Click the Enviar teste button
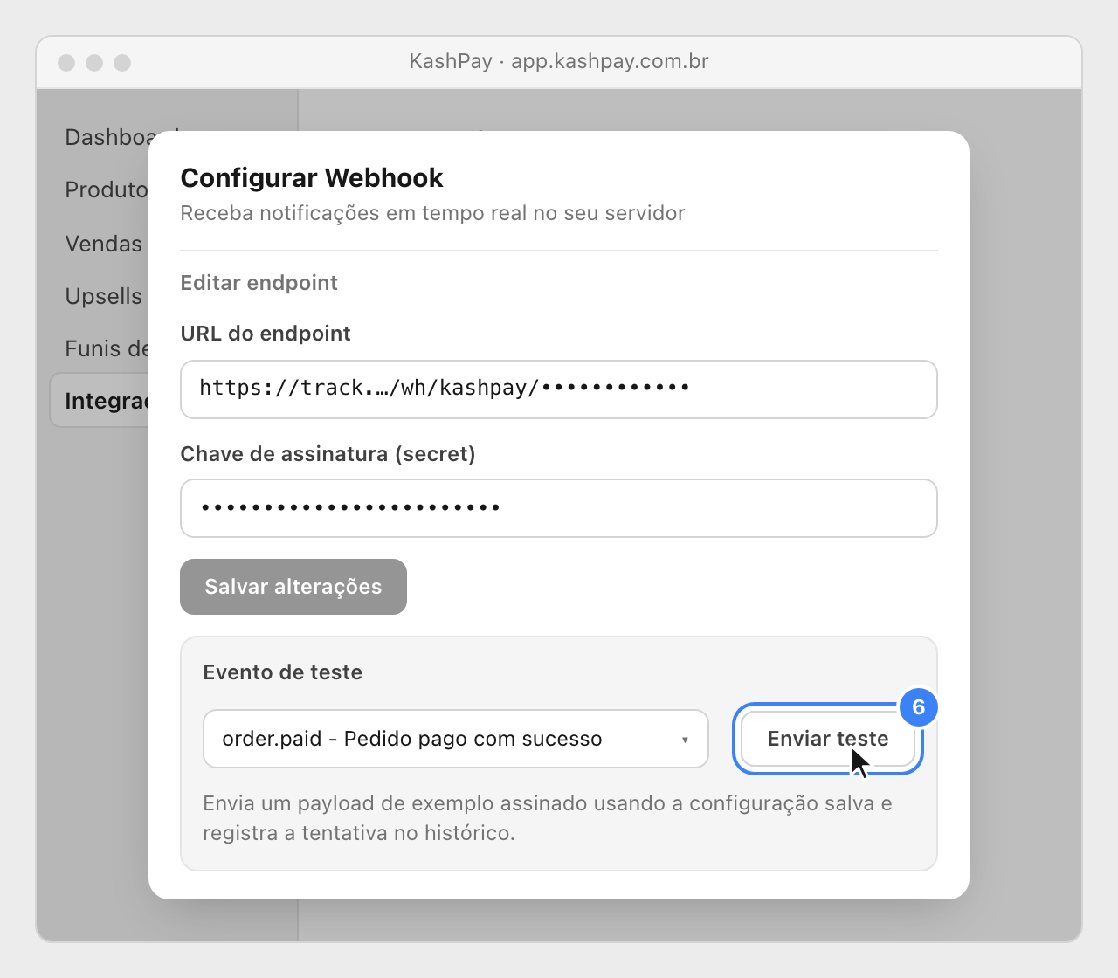Image resolution: width=1118 pixels, height=978 pixels. pyautogui.click(x=828, y=739)
